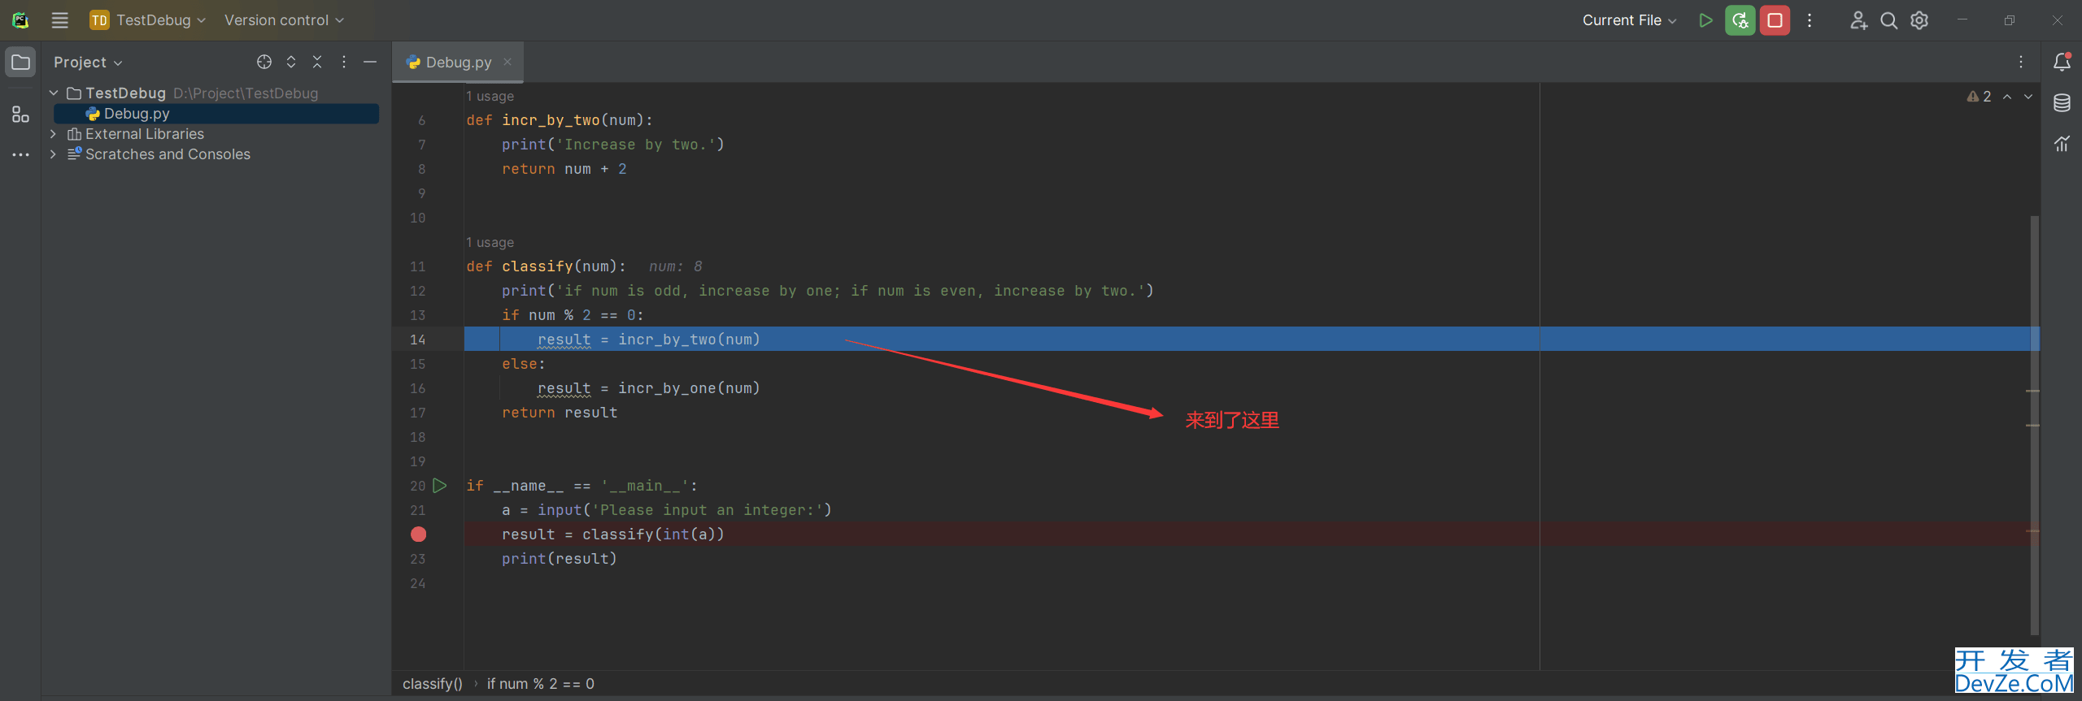Open the Structure tool window icon
The width and height of the screenshot is (2082, 701).
pos(20,115)
